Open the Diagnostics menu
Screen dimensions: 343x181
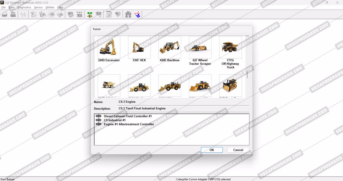pos(24,8)
